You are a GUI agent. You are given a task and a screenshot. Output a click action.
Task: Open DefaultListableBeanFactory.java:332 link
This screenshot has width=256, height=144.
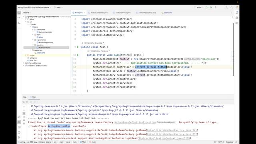pos(172,134)
